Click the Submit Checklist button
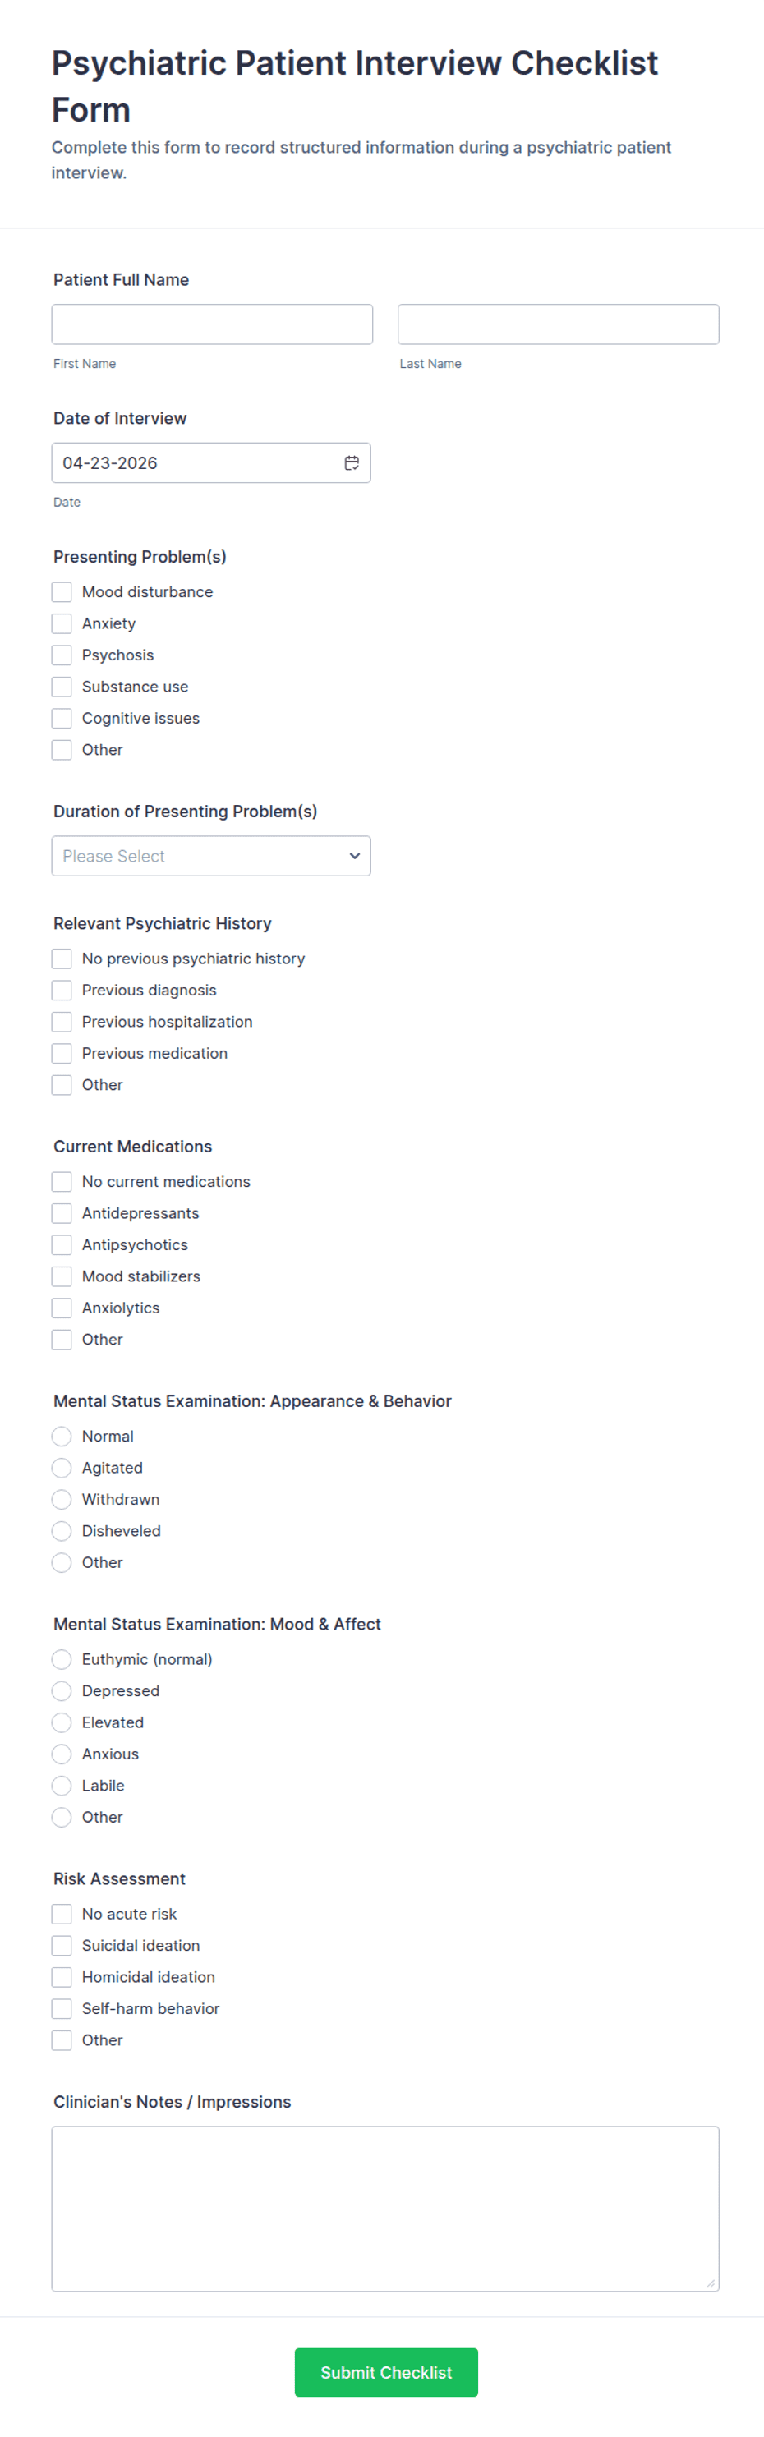This screenshot has width=764, height=2437. (384, 2372)
